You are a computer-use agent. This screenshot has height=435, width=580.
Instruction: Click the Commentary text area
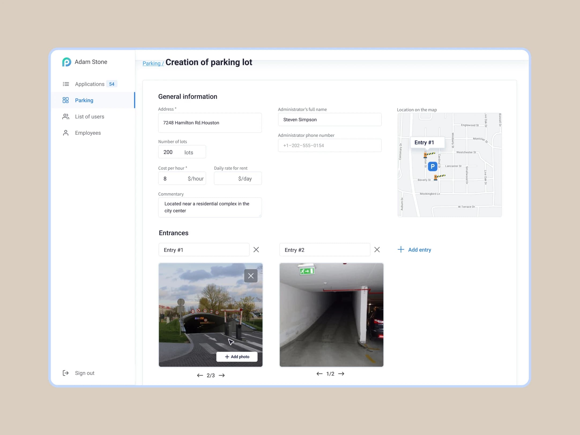[x=210, y=207]
